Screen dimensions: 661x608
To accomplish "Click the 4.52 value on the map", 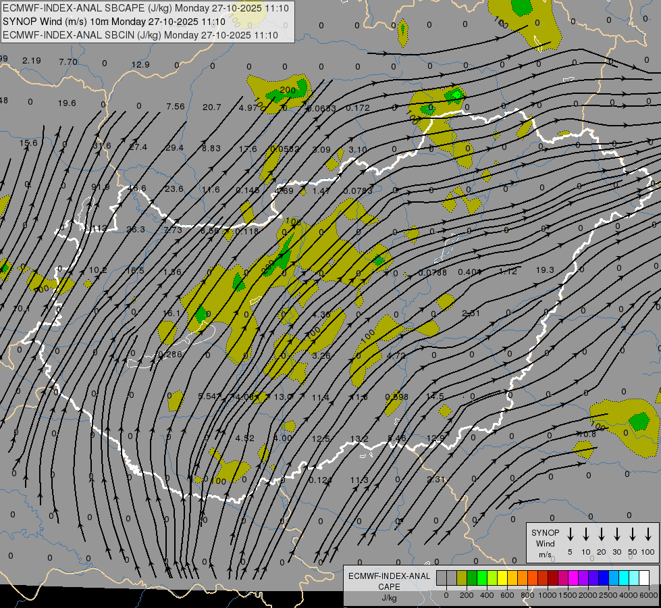I will 245,438.
